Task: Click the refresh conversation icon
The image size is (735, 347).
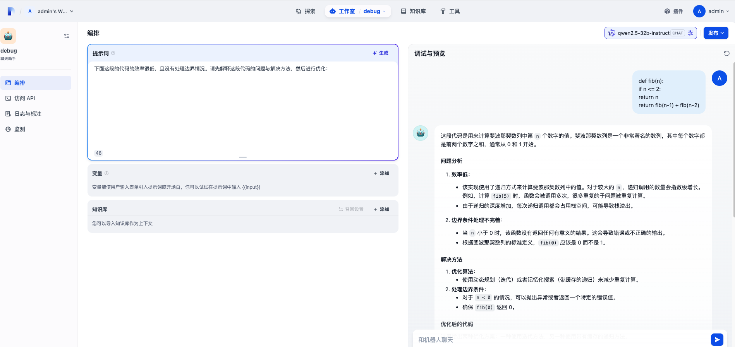Action: click(x=726, y=53)
